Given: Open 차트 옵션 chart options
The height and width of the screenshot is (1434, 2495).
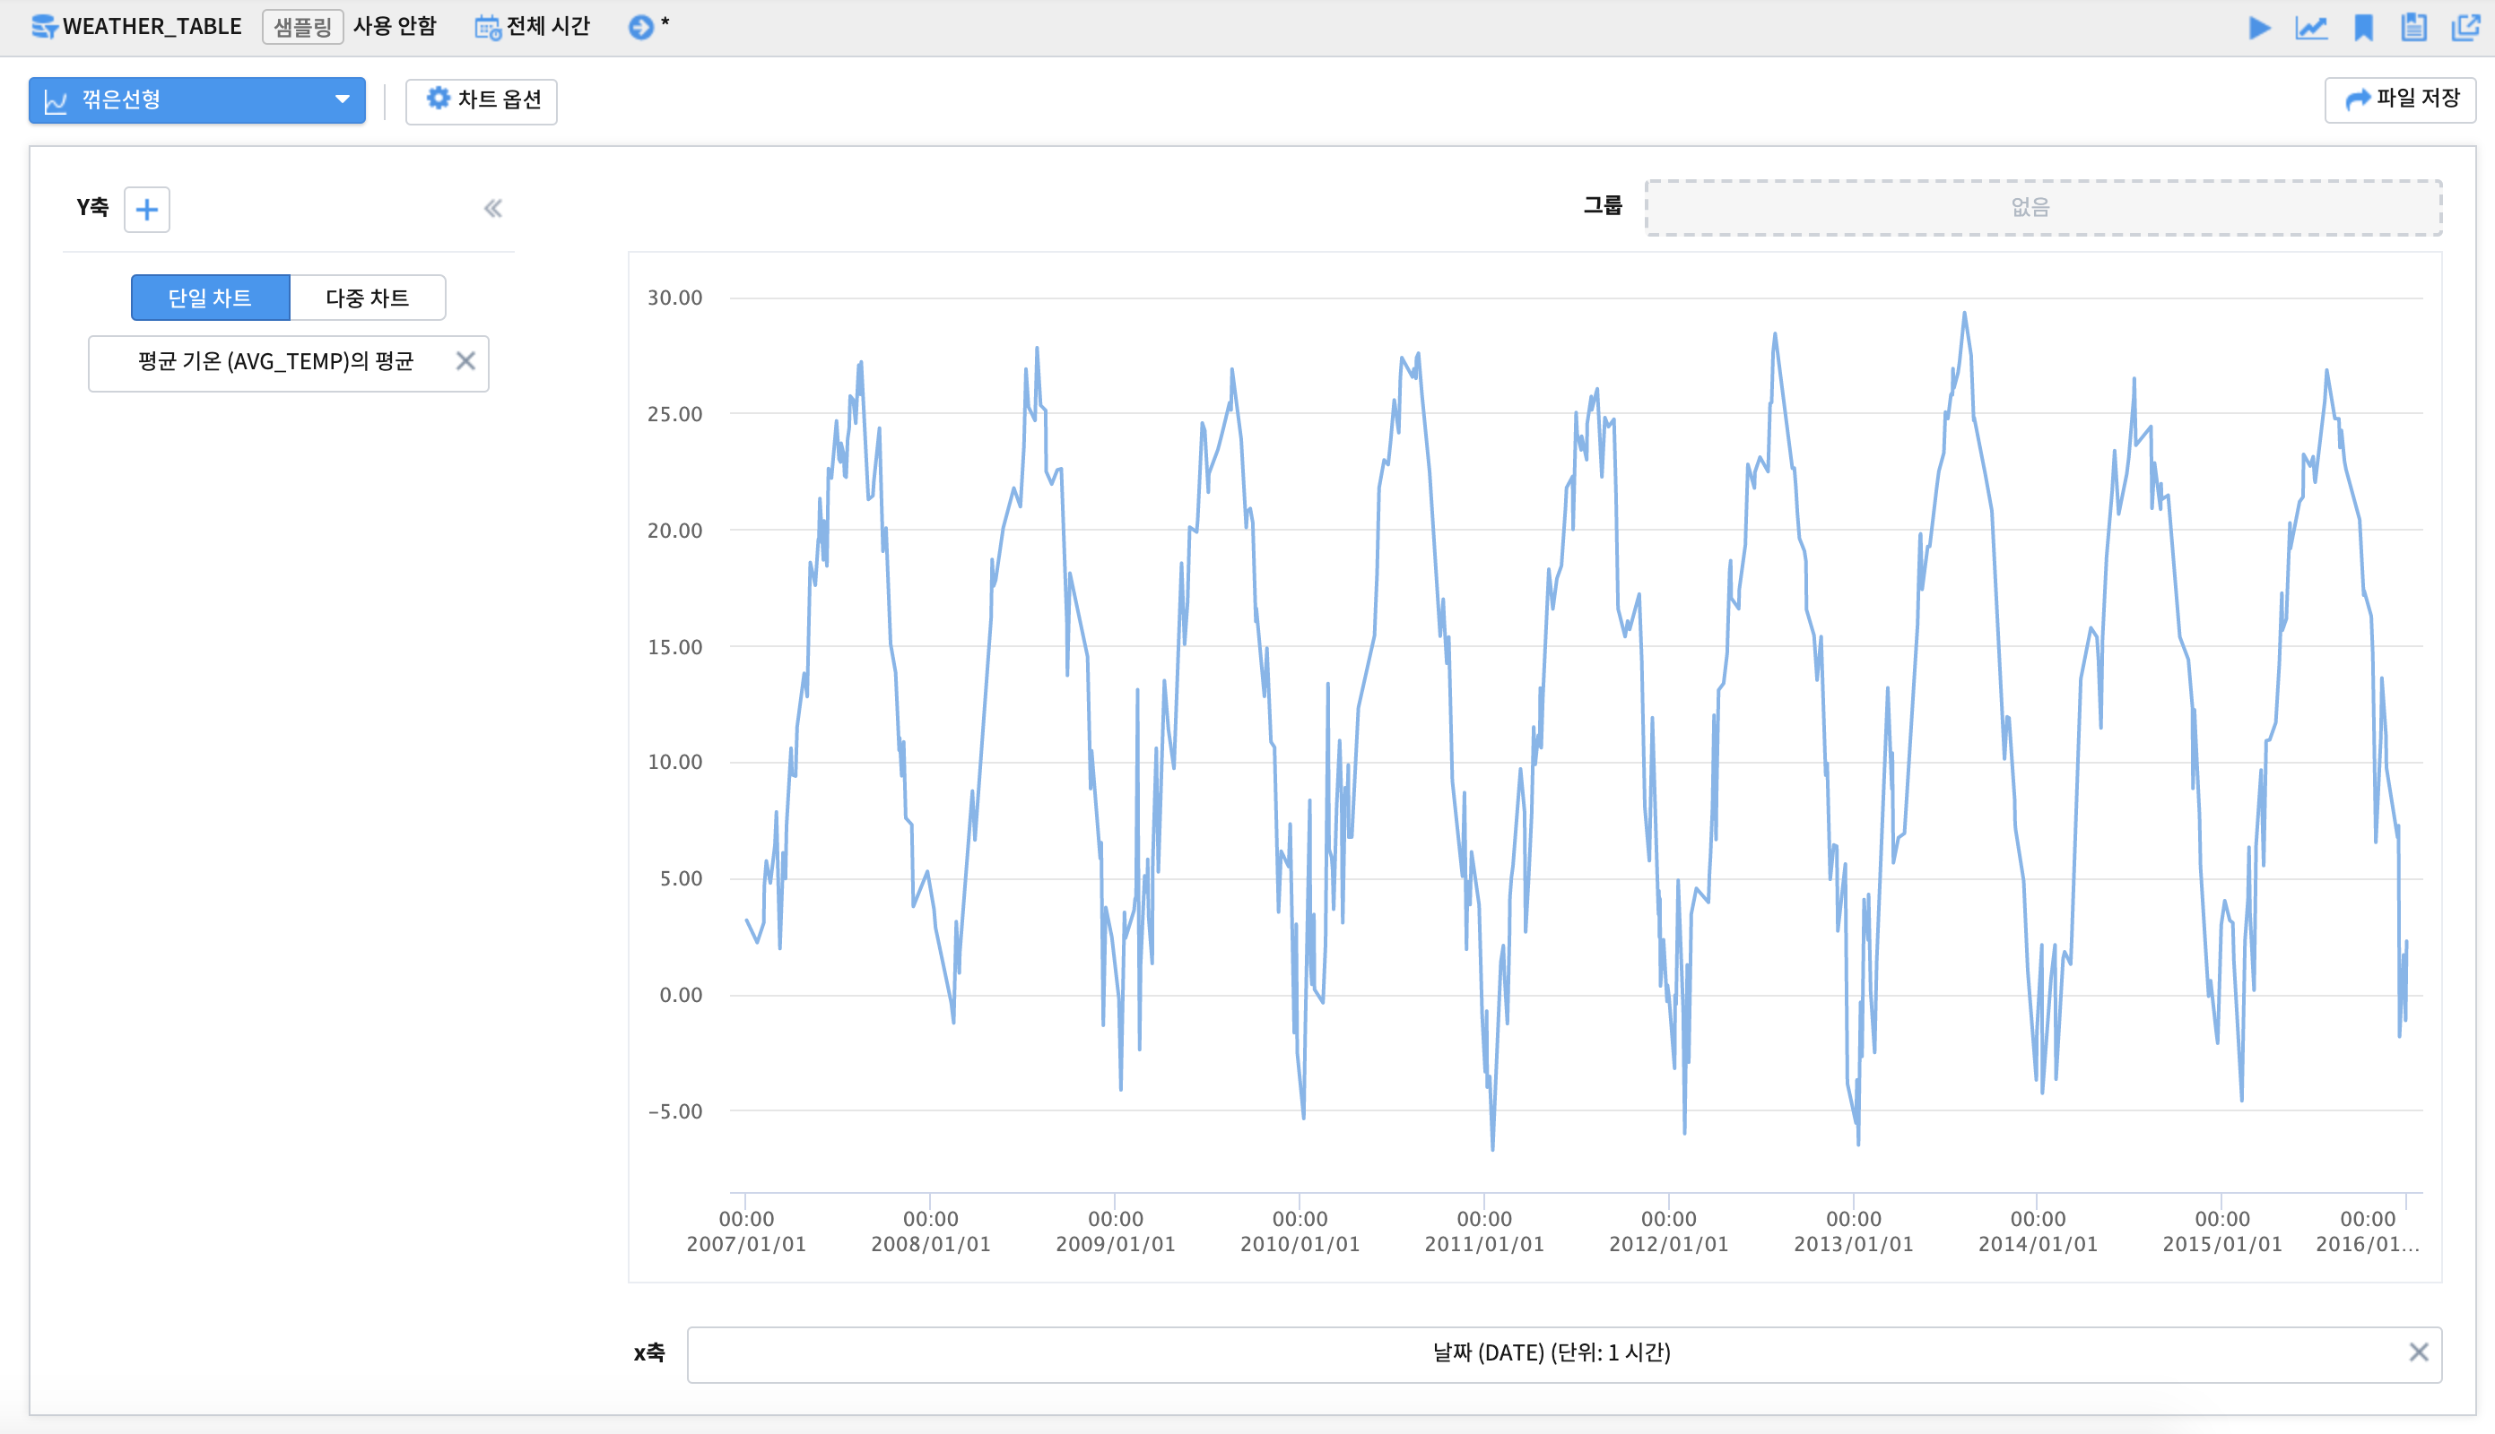Looking at the screenshot, I should 482,100.
